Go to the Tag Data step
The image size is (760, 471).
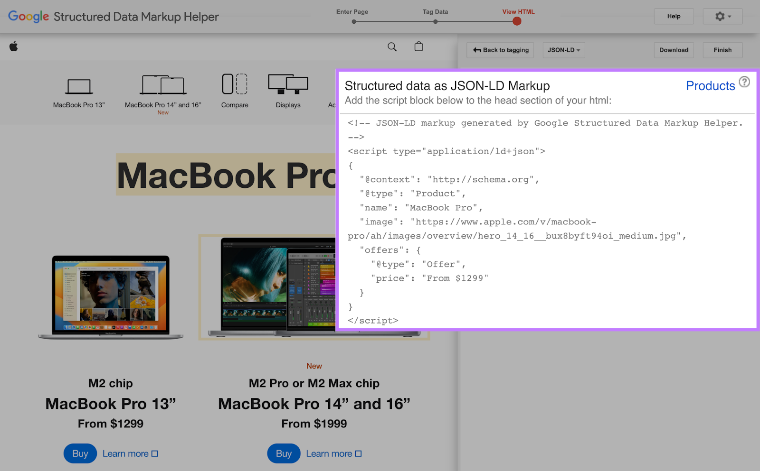coord(435,12)
